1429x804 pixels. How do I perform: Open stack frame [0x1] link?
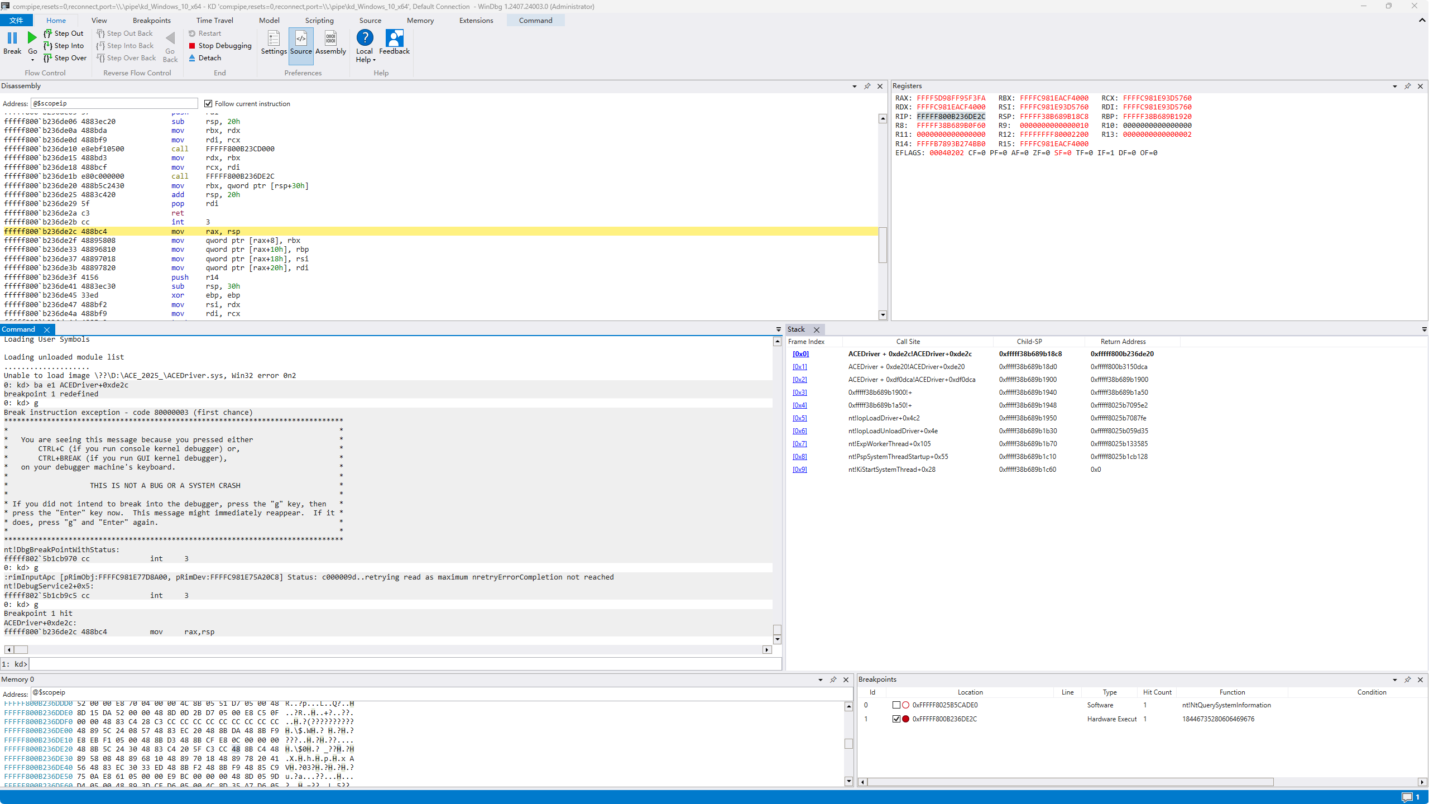pos(799,367)
